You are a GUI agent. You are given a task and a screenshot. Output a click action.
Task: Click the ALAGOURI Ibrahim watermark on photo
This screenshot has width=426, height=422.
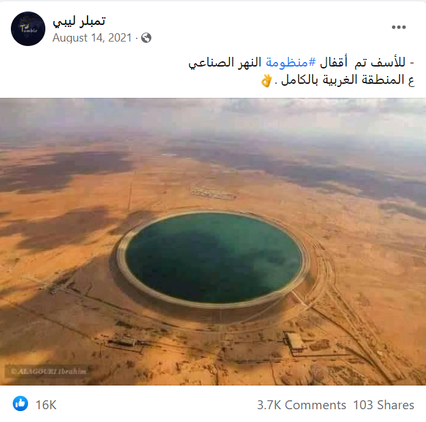click(x=49, y=371)
